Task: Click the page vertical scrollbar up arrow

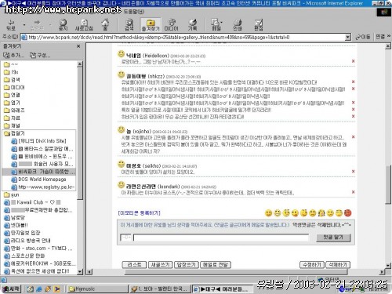Action: pos(388,46)
